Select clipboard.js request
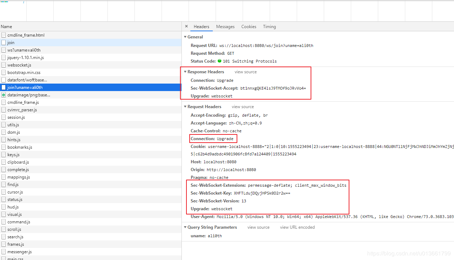 91,162
